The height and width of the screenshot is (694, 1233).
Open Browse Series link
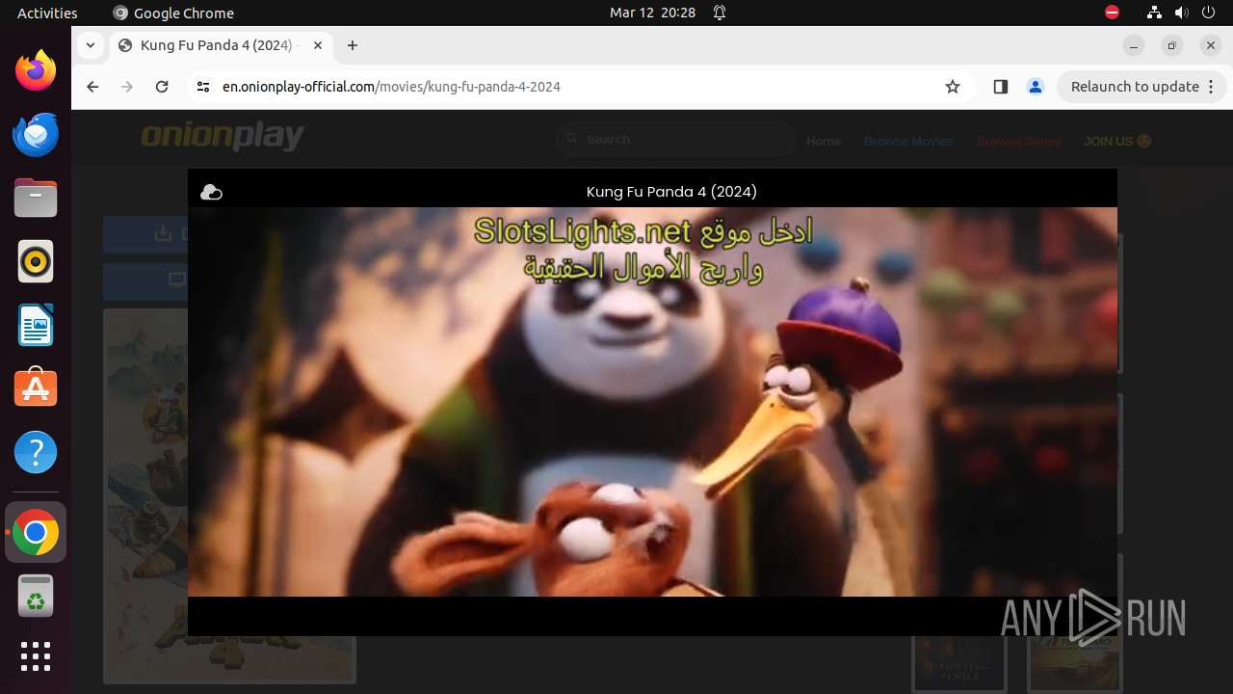tap(1018, 141)
